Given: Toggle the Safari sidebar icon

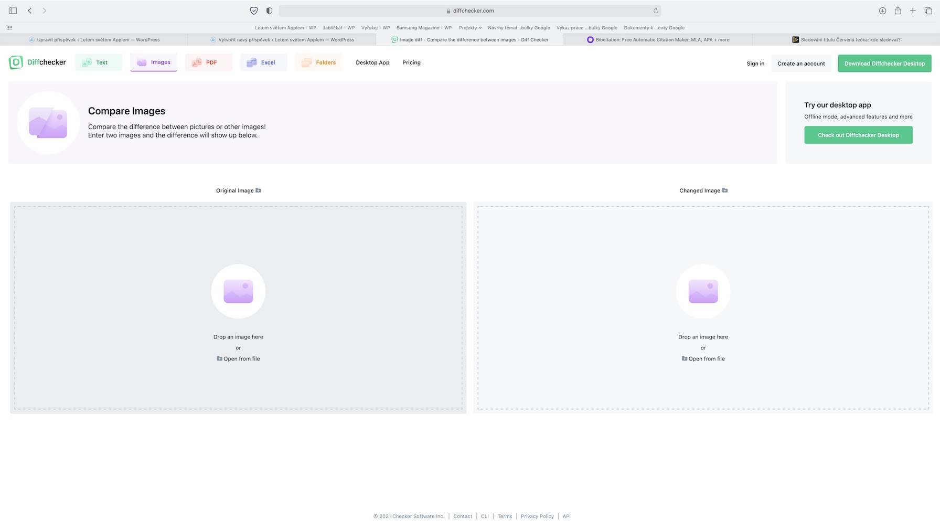Looking at the screenshot, I should point(13,10).
